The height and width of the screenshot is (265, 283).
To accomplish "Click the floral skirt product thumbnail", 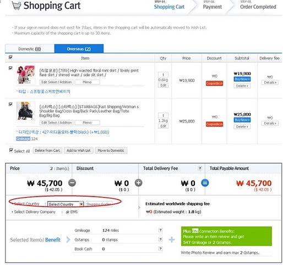I will (x=25, y=75).
